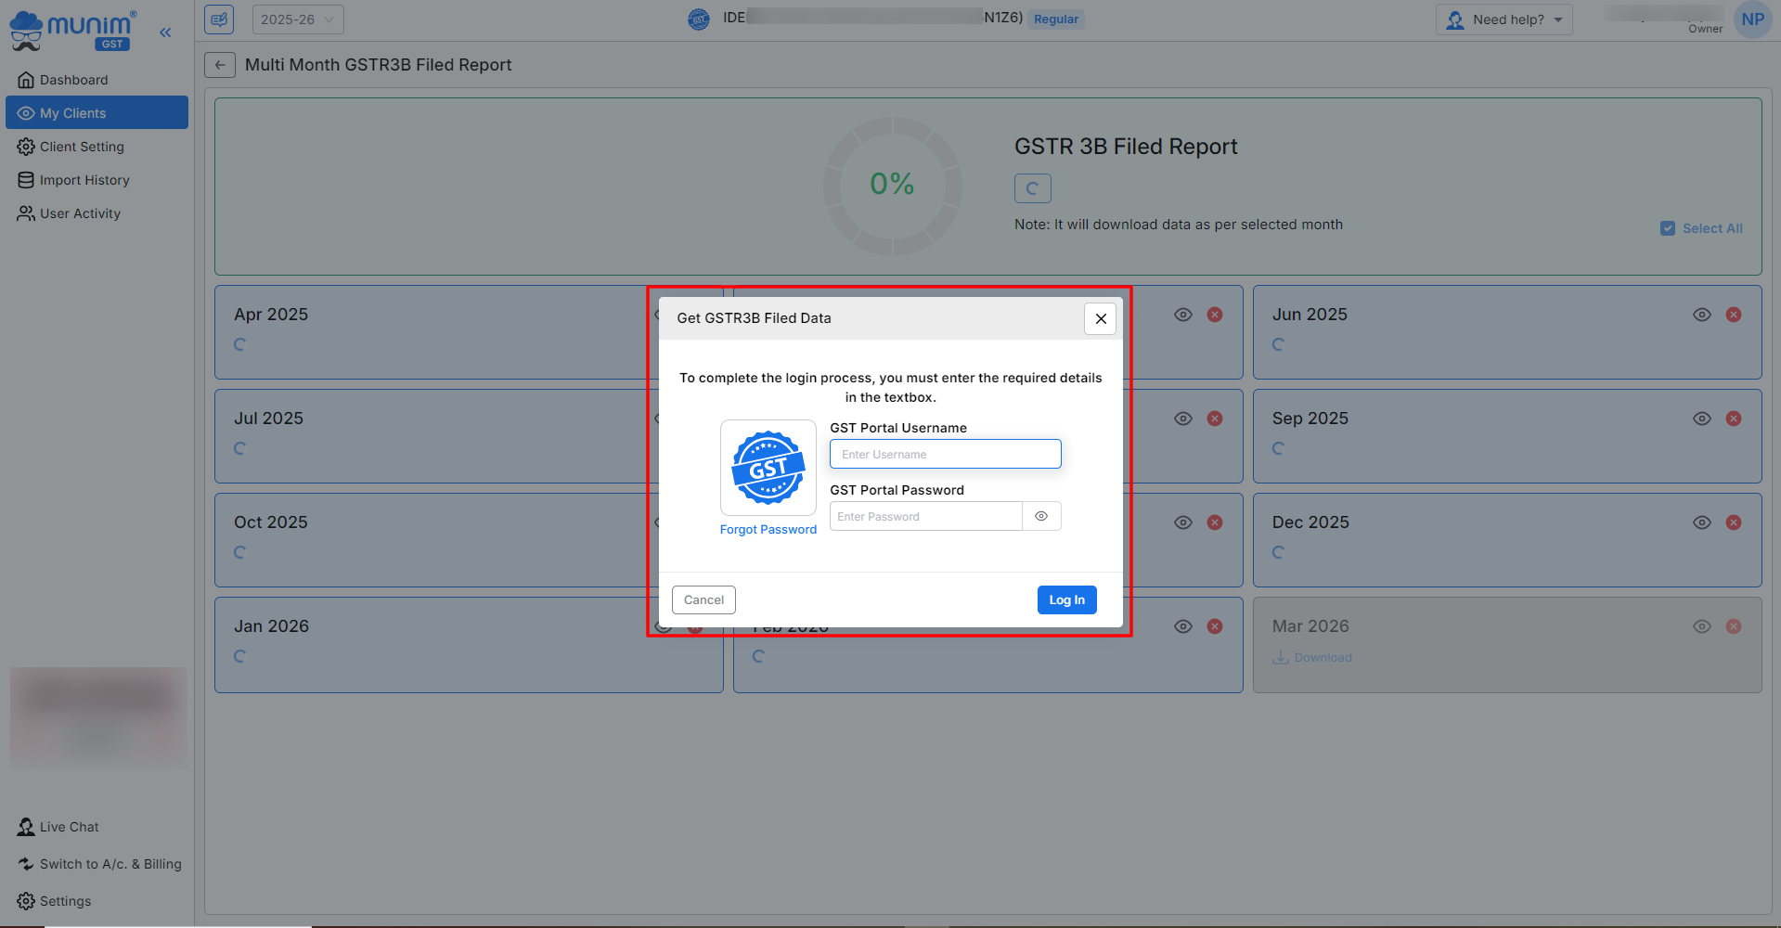Collapse the sidebar with double-chevron icon
This screenshot has height=928, width=1781.
[x=165, y=32]
